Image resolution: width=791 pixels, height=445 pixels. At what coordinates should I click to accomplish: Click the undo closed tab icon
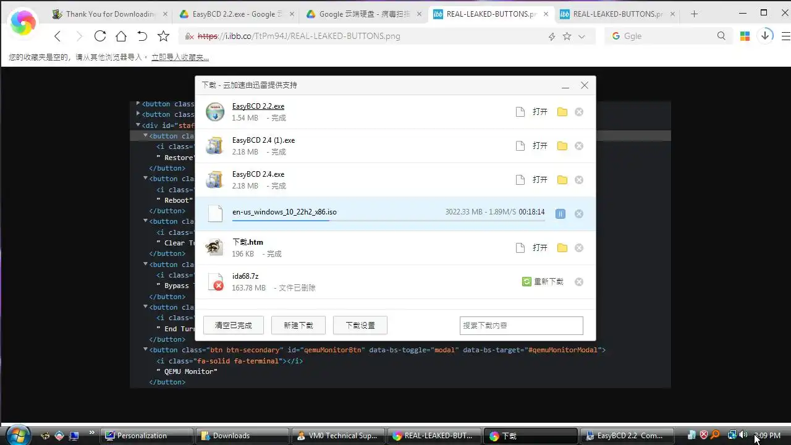(x=142, y=36)
